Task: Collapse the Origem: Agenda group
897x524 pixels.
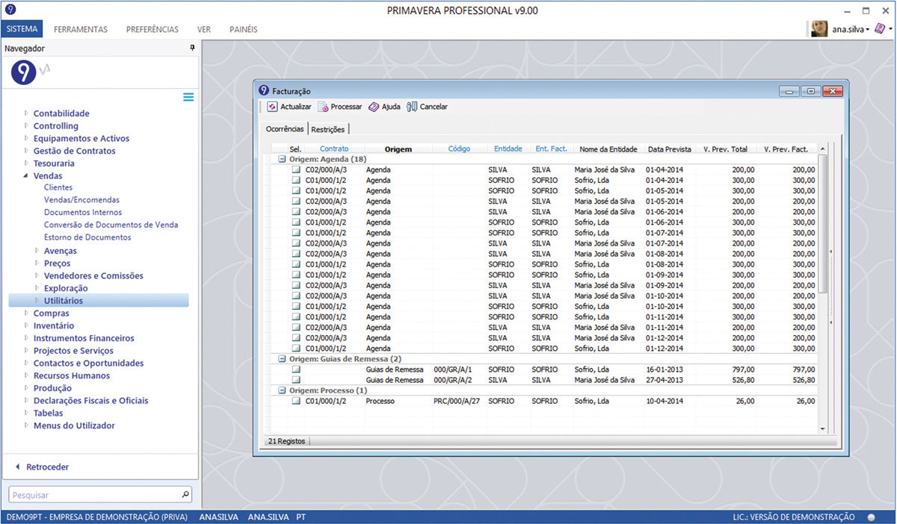Action: pyautogui.click(x=282, y=159)
